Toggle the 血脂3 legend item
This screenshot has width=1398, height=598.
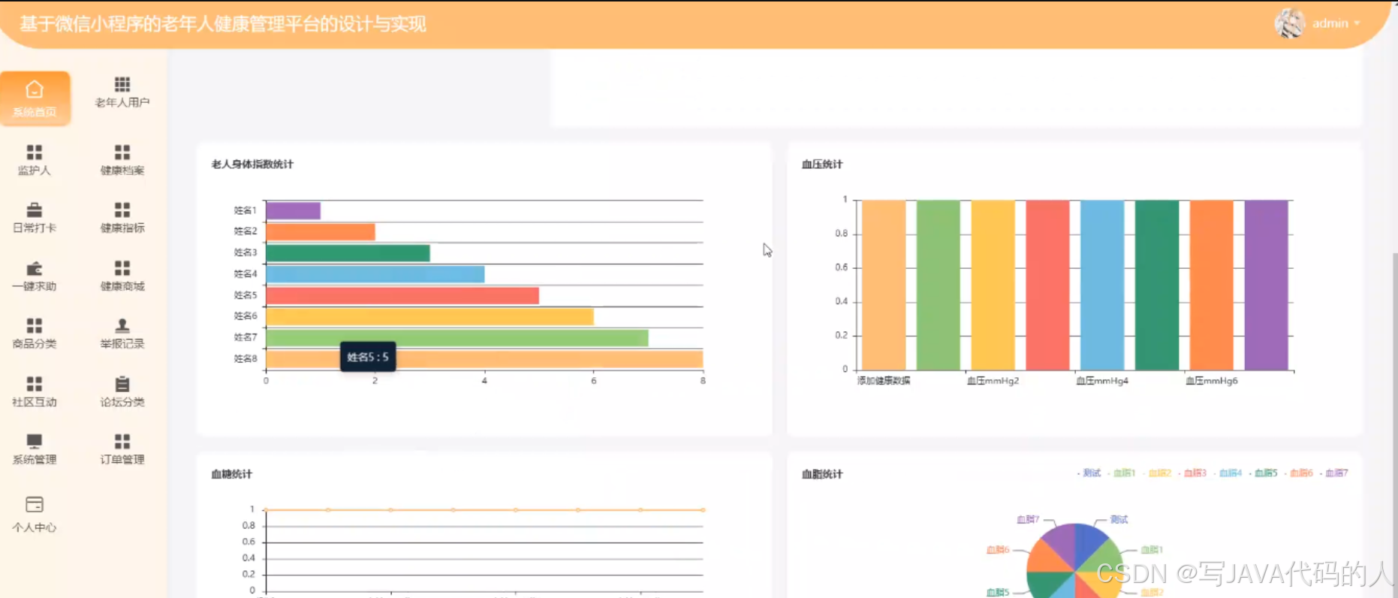click(1192, 473)
